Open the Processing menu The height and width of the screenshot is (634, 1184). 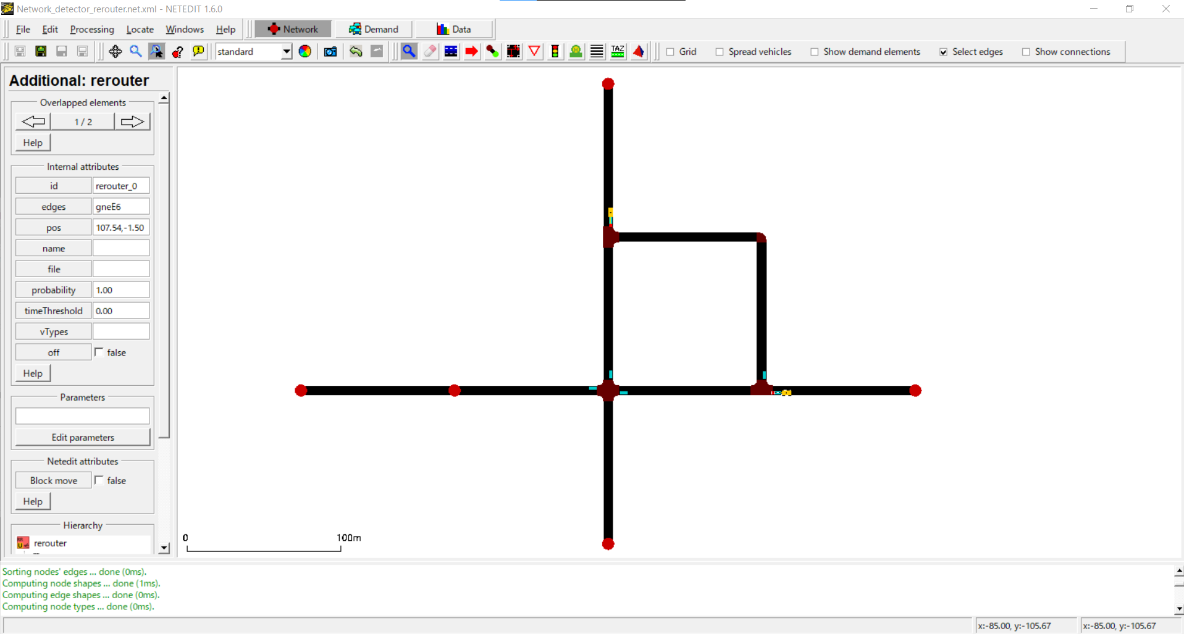[91, 29]
